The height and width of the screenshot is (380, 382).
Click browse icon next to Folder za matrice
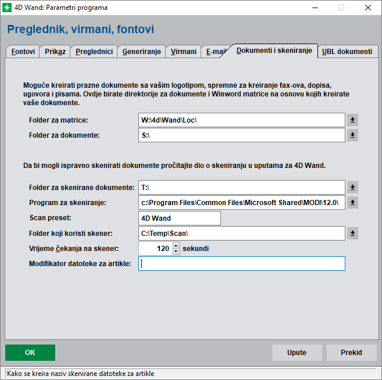tap(353, 120)
